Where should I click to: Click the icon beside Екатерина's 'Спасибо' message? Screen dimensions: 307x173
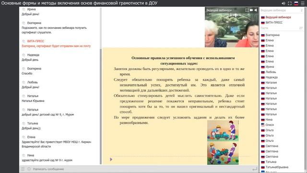click(x=24, y=69)
